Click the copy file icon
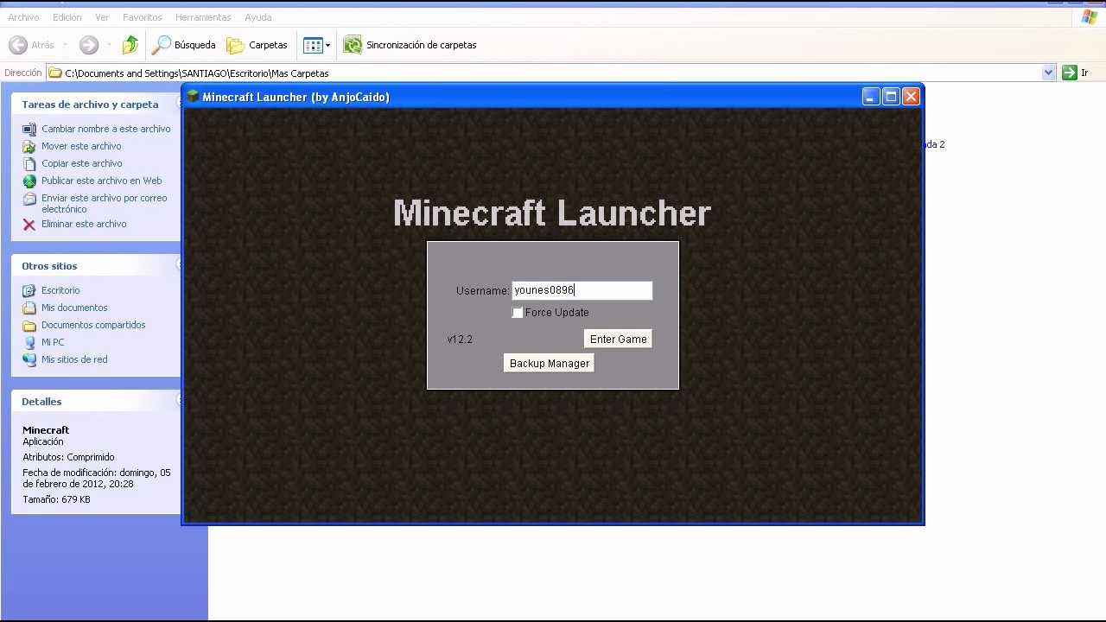This screenshot has width=1106, height=622. [x=29, y=164]
